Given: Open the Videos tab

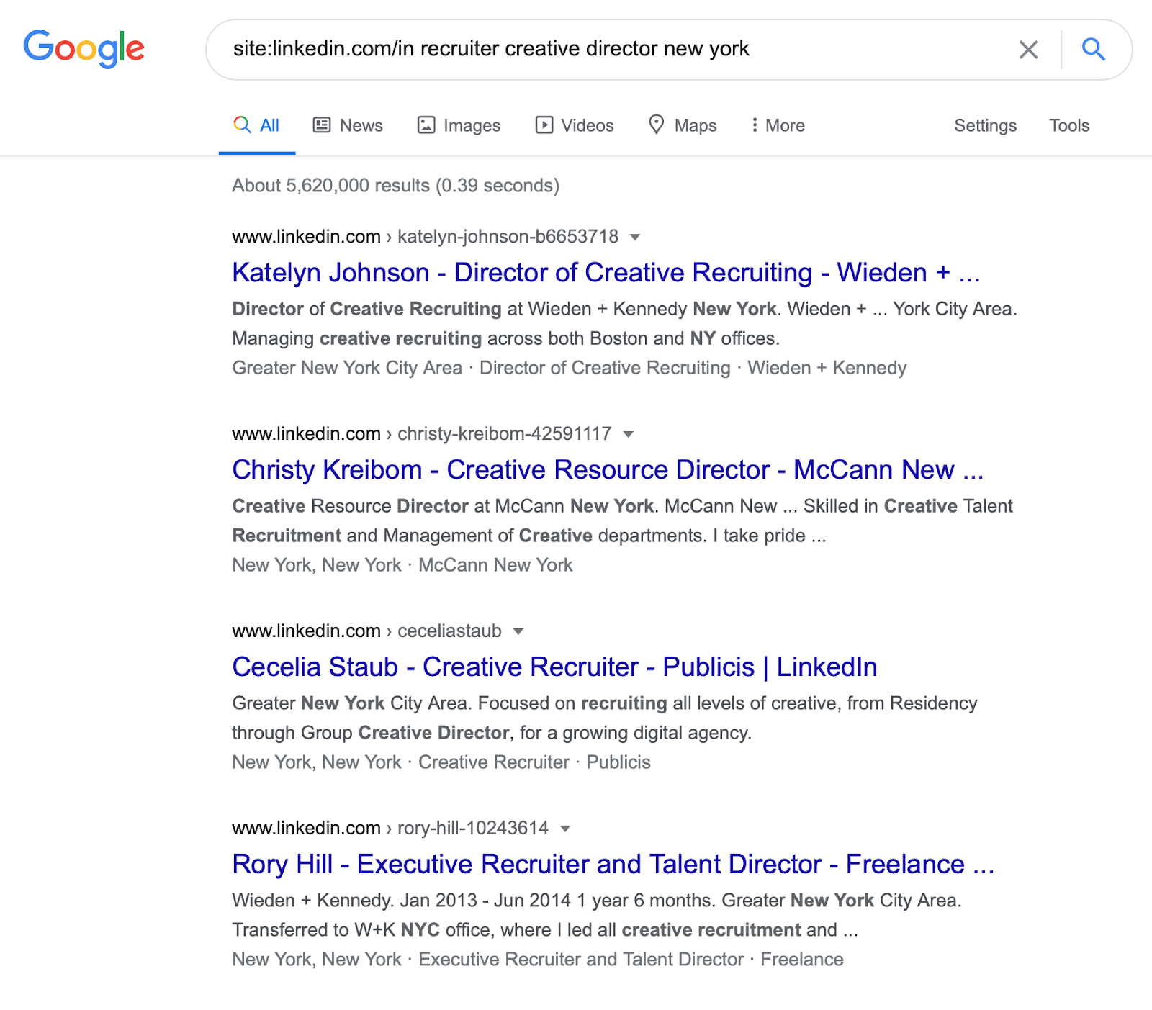Looking at the screenshot, I should (575, 125).
